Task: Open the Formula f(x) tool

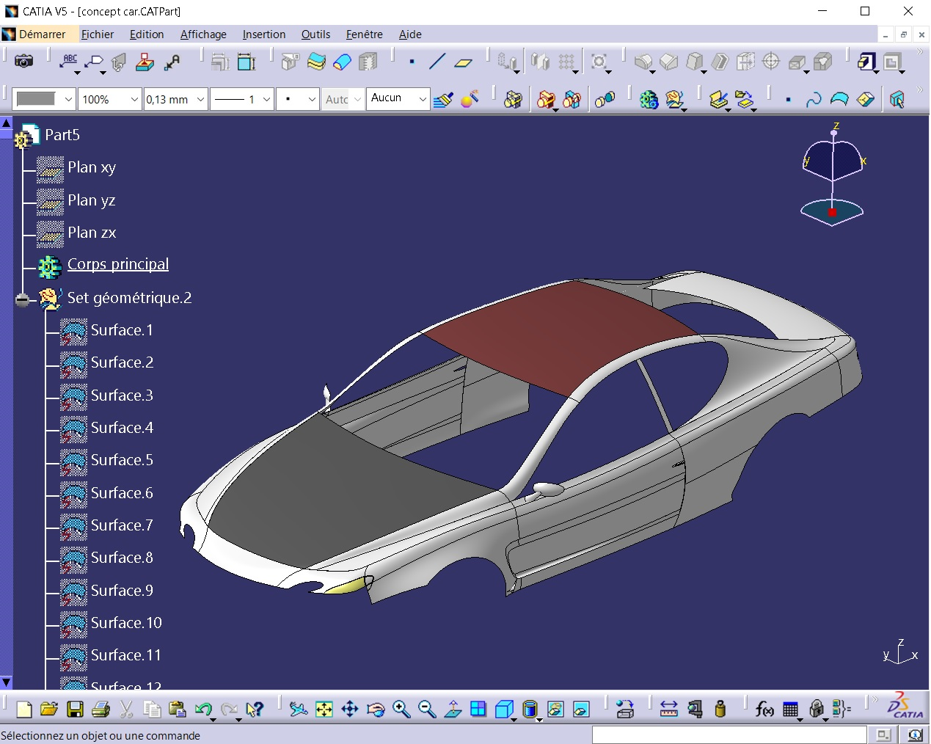Action: (764, 709)
